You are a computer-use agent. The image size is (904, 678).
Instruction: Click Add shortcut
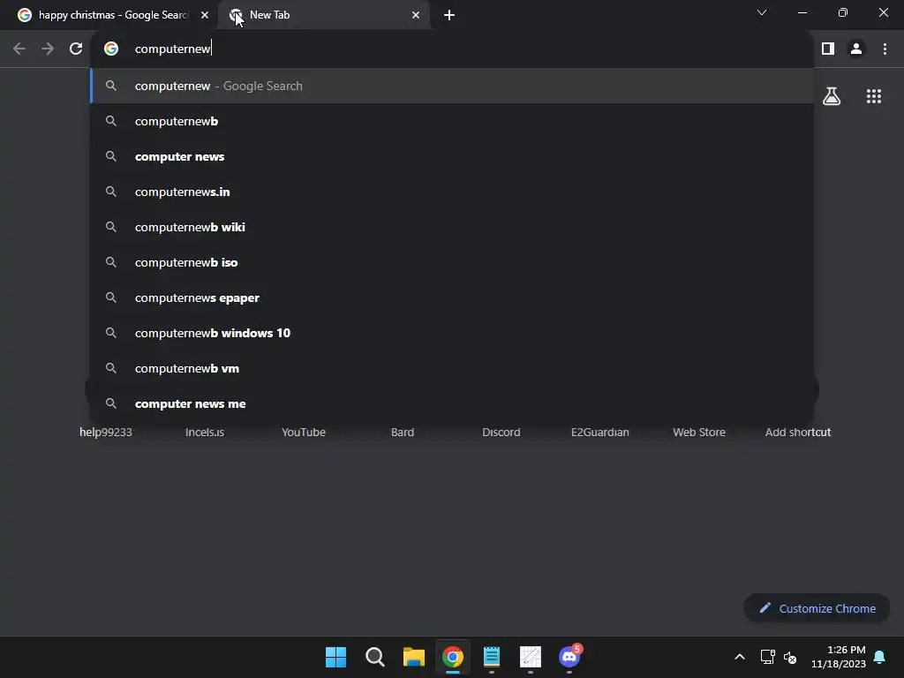tap(798, 432)
